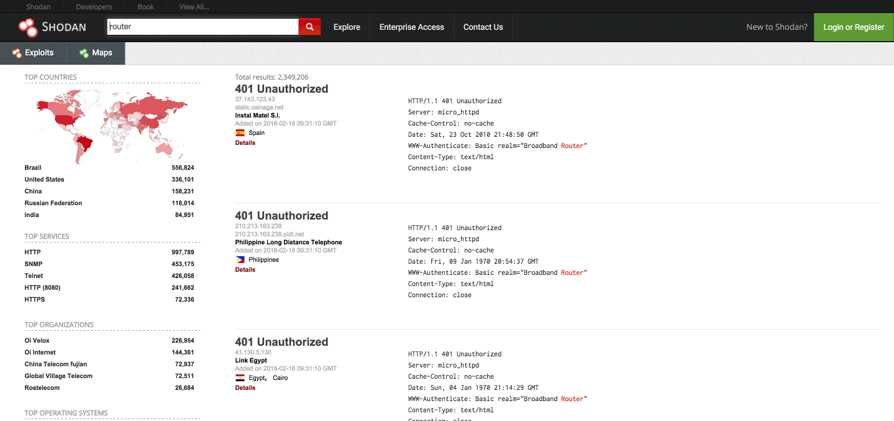Open View All... in the top bar
Image resolution: width=894 pixels, height=421 pixels.
pyautogui.click(x=194, y=7)
